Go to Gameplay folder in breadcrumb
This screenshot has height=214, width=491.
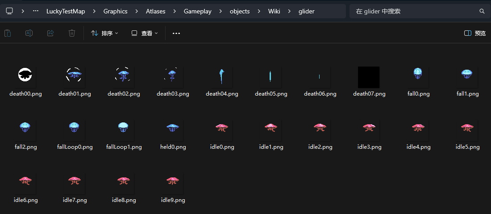[198, 11]
